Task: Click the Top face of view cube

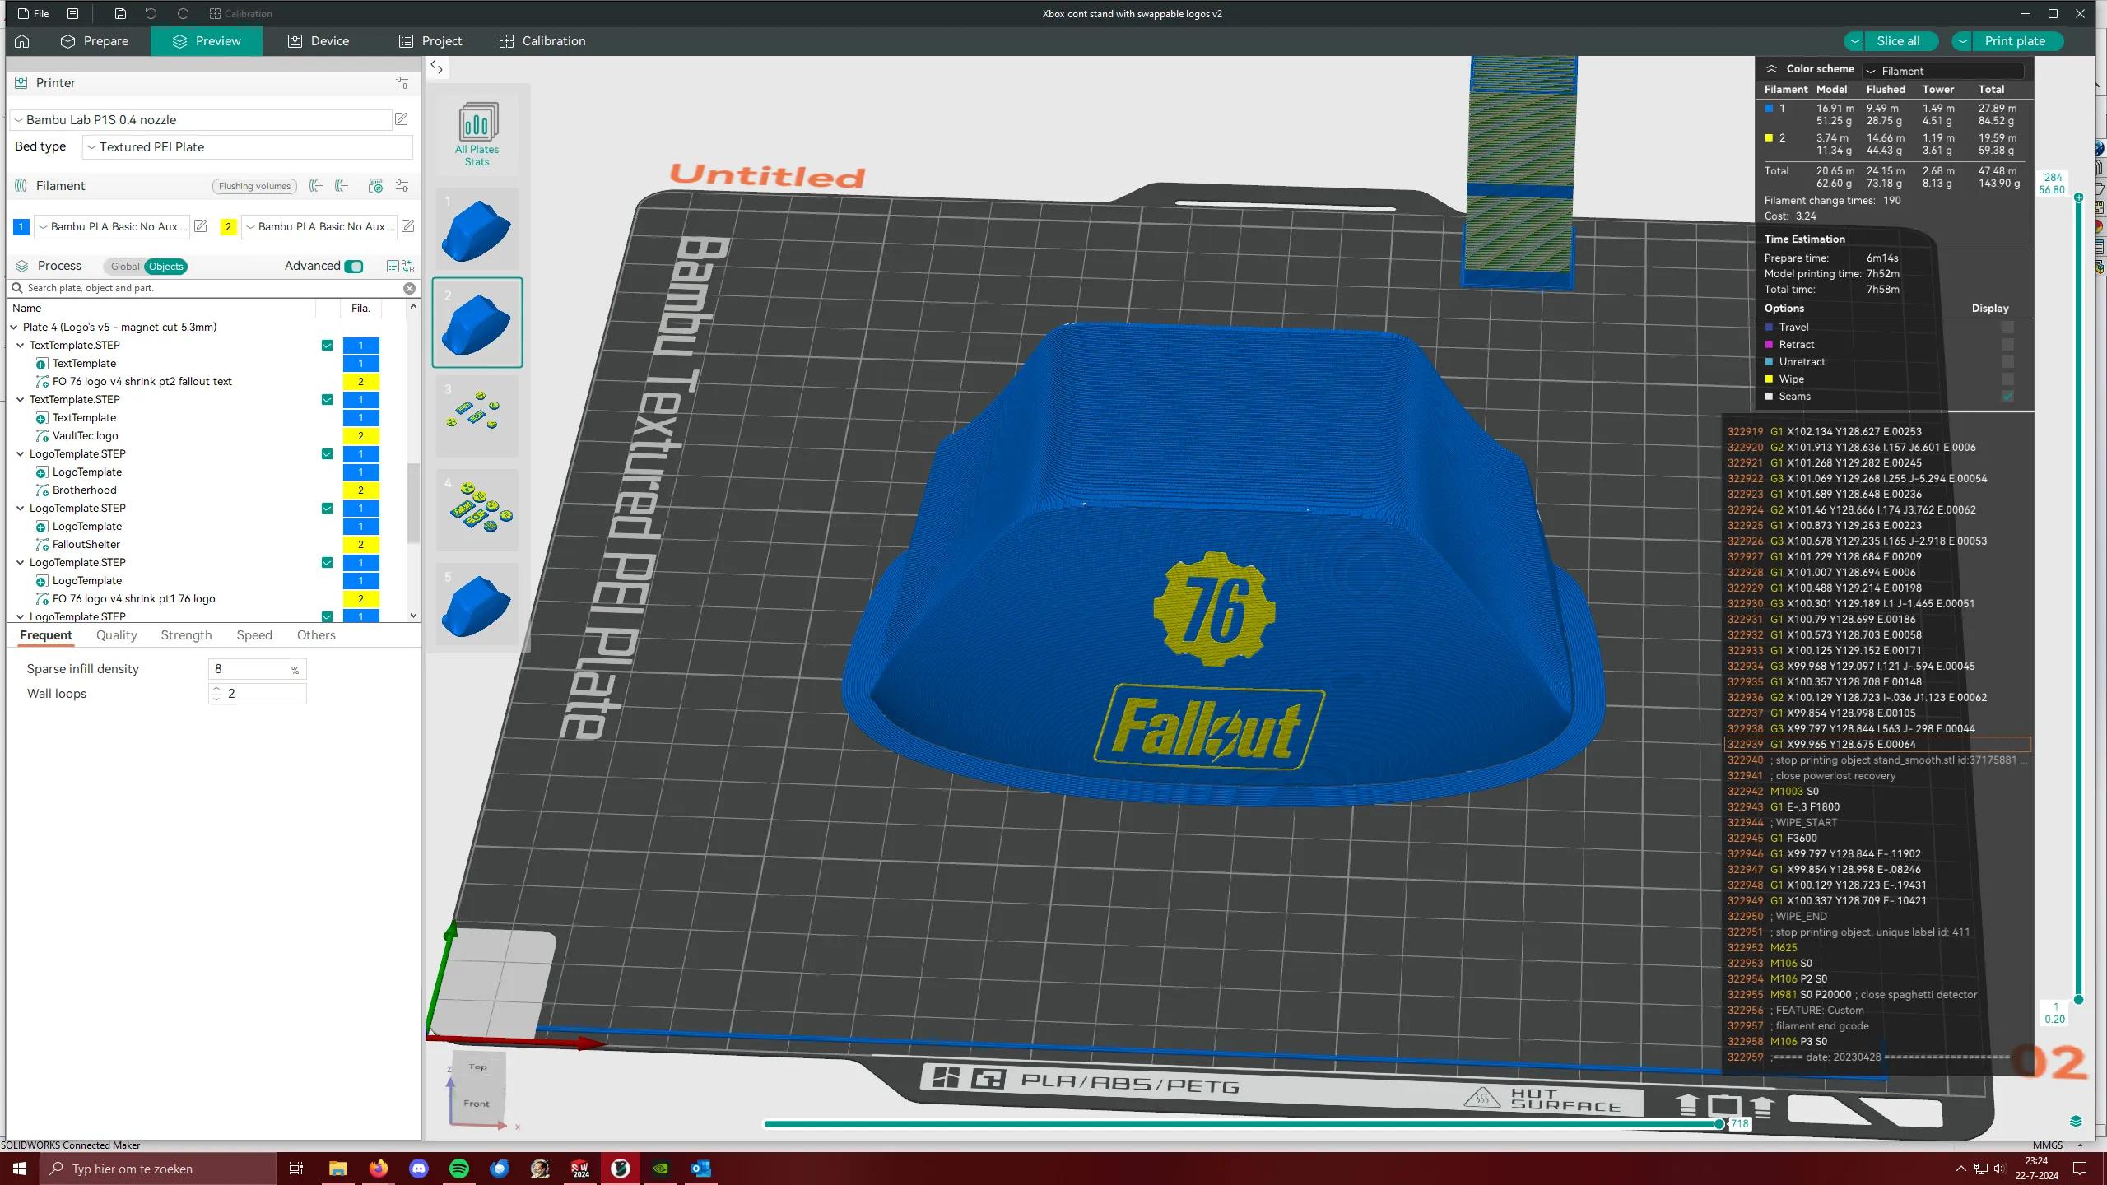Action: pyautogui.click(x=478, y=1066)
